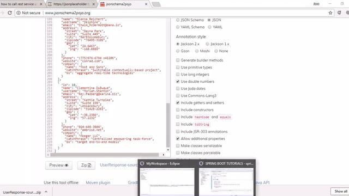
Task: Choose Moshi annotation style
Action: tap(197, 51)
